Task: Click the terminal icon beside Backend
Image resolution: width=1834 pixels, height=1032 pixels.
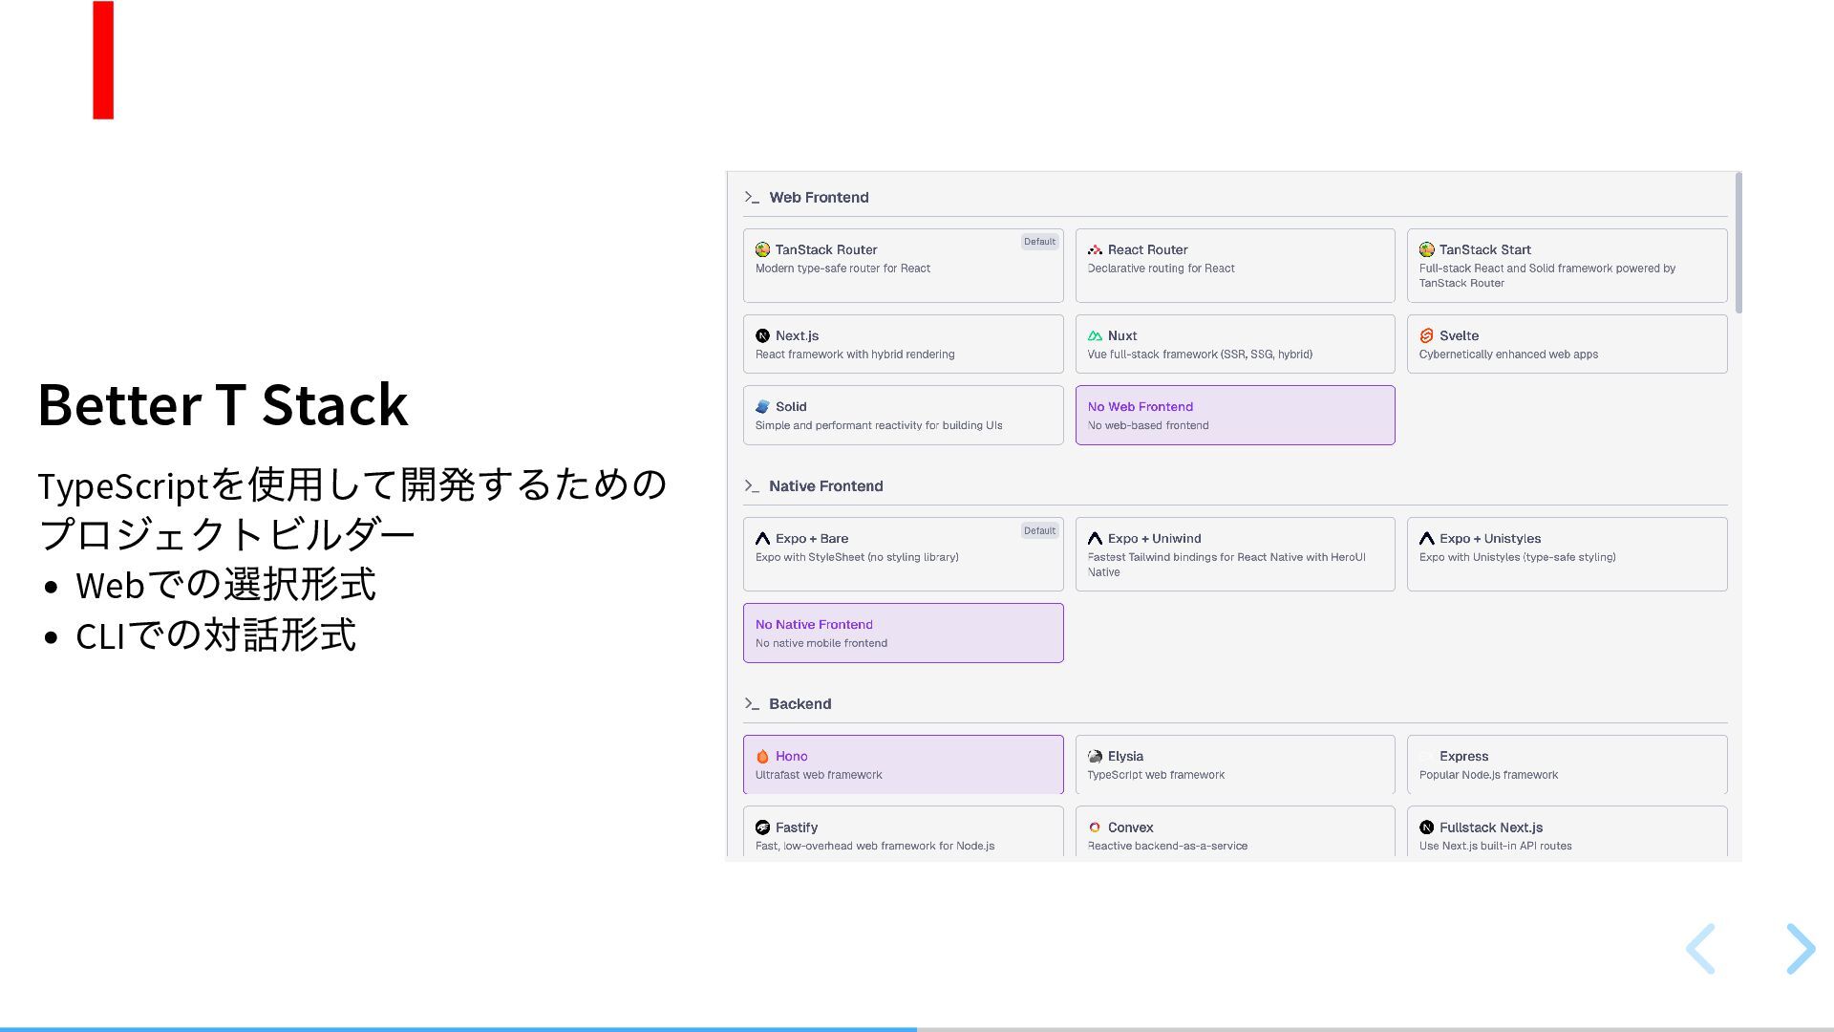Action: (752, 704)
